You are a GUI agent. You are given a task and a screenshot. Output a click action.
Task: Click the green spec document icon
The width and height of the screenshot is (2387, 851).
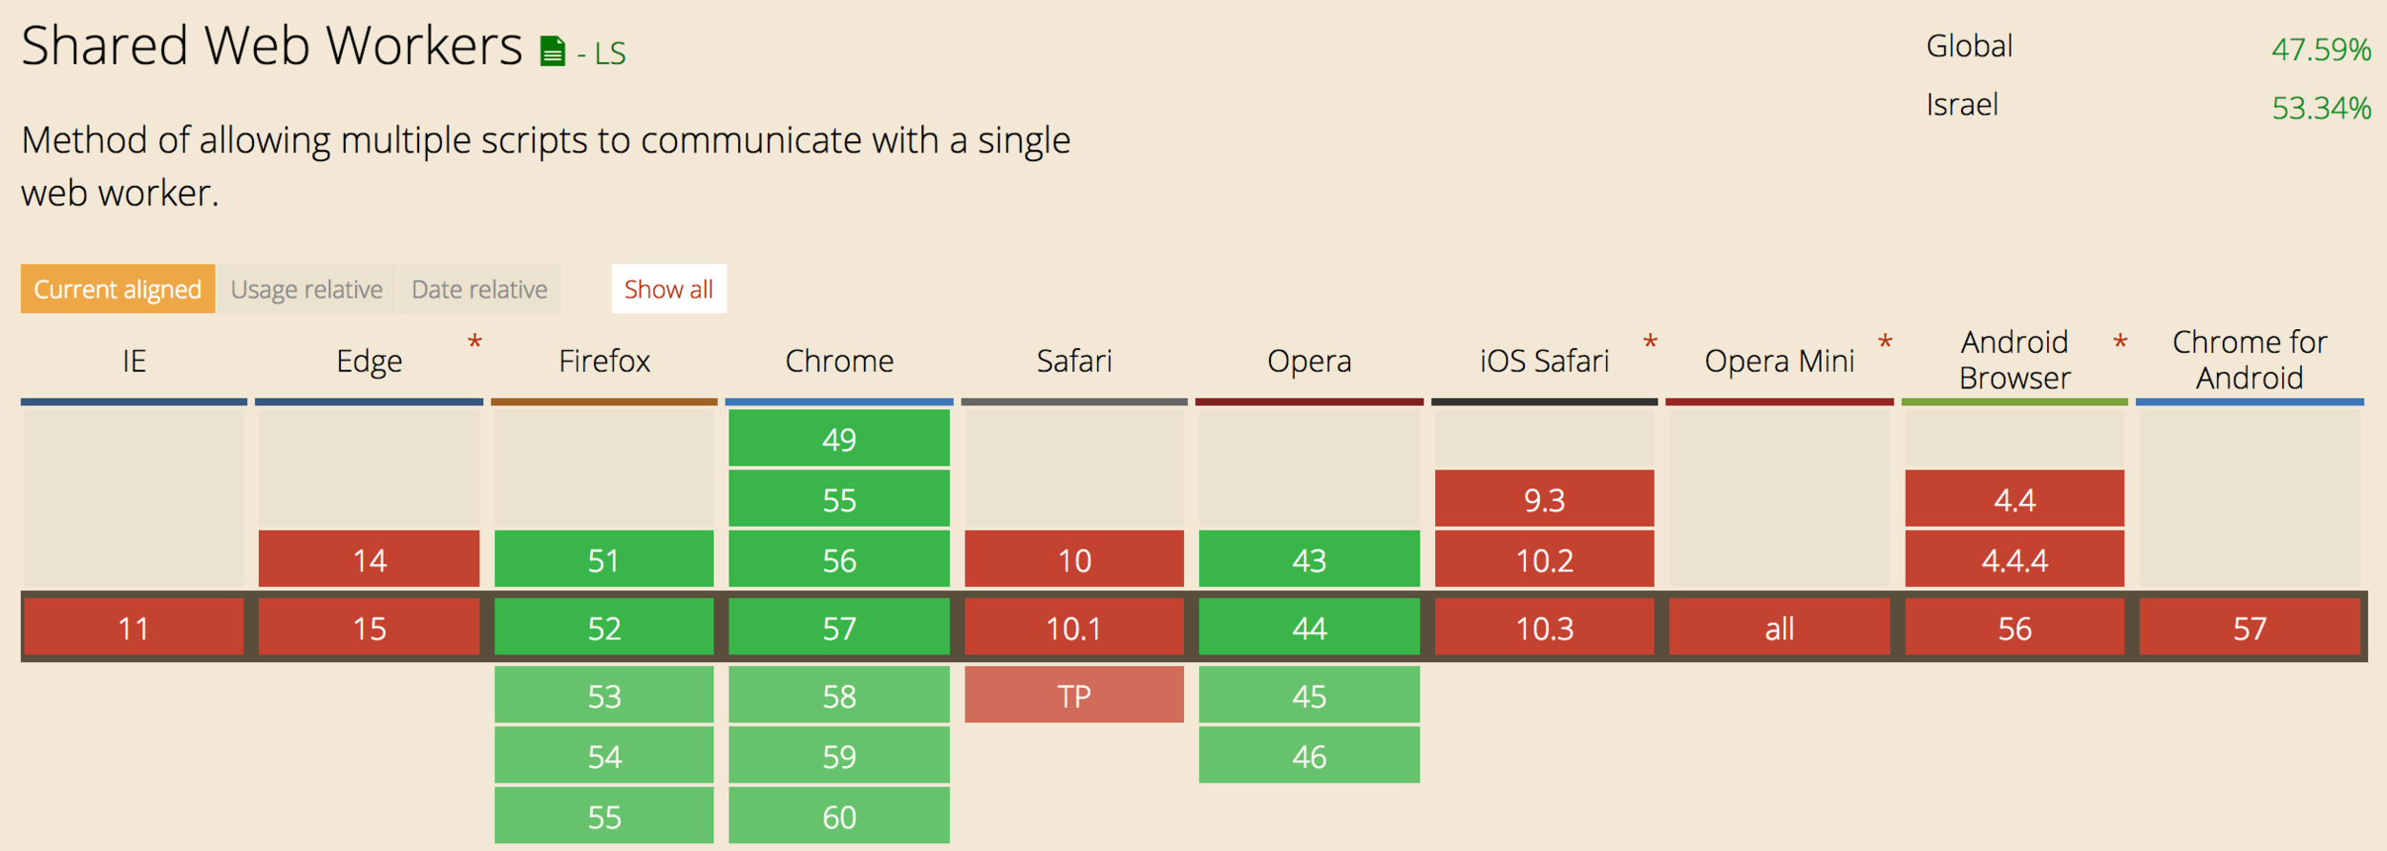(552, 51)
